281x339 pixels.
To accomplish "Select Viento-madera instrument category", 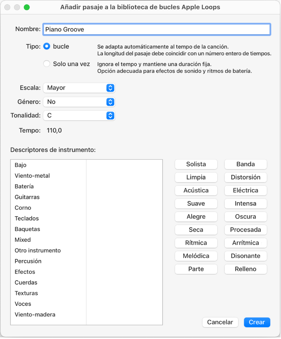I will [35, 315].
